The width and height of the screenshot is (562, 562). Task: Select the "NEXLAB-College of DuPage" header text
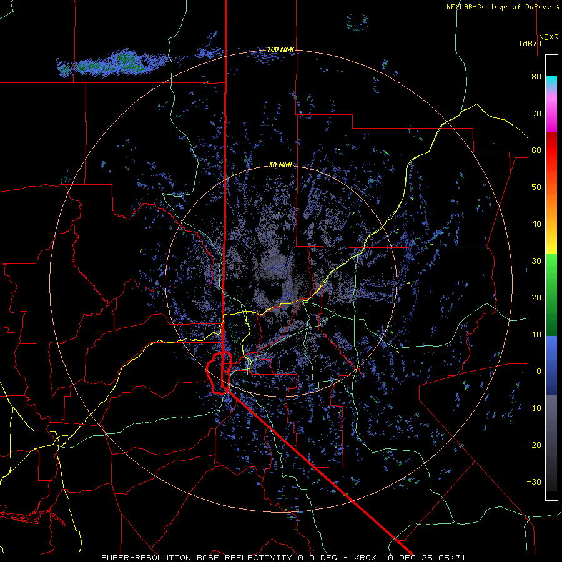click(498, 7)
